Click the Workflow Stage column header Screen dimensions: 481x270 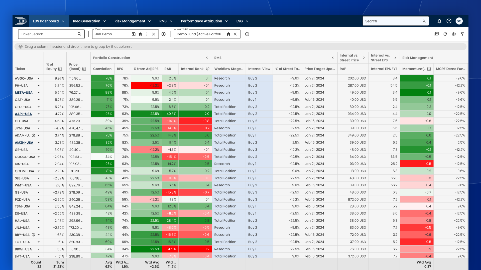(229, 69)
